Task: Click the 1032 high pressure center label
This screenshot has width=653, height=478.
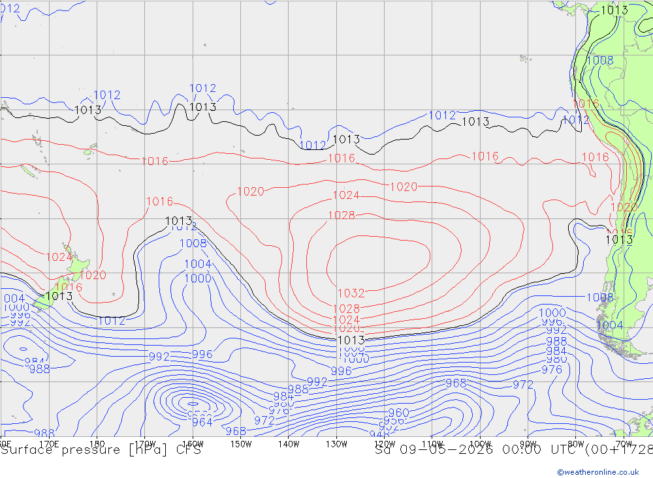Action: tap(351, 293)
